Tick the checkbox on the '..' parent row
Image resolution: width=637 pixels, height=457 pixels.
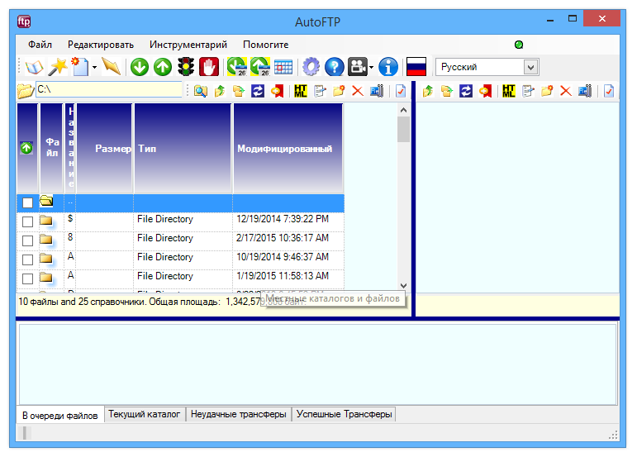pyautogui.click(x=27, y=202)
